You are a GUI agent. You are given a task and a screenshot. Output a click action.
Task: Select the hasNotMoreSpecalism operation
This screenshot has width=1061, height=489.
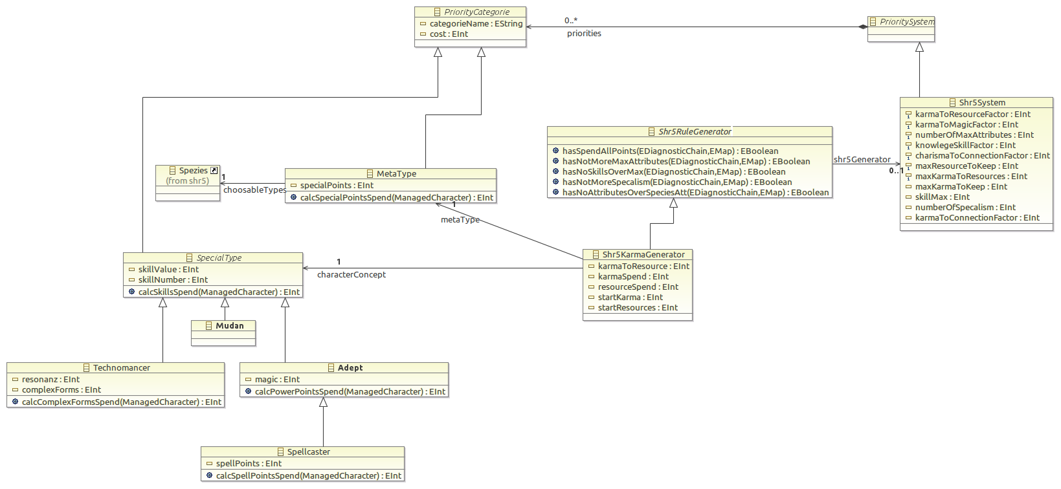[677, 182]
